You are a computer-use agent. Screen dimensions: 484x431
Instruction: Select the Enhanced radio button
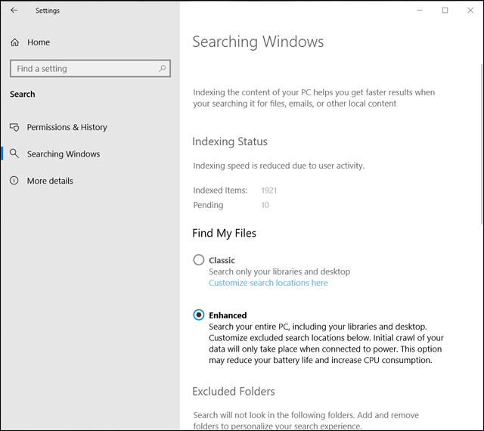(199, 315)
